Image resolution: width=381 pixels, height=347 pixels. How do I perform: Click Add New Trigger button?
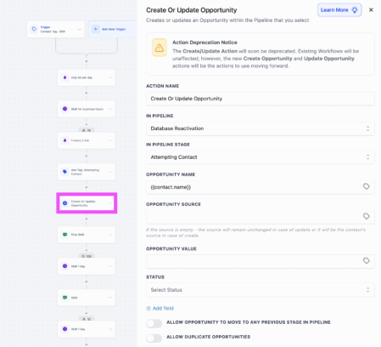pos(113,29)
